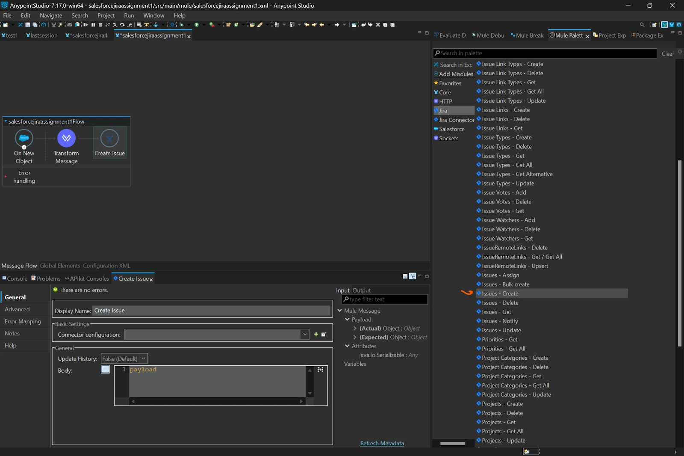Click the Pause execution toolbar icon
The height and width of the screenshot is (456, 684).
click(x=93, y=25)
